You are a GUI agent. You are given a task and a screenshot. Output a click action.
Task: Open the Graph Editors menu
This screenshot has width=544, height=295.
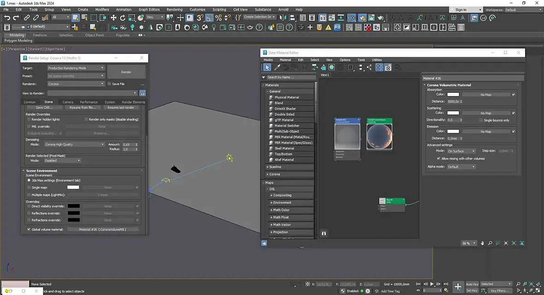coord(149,9)
